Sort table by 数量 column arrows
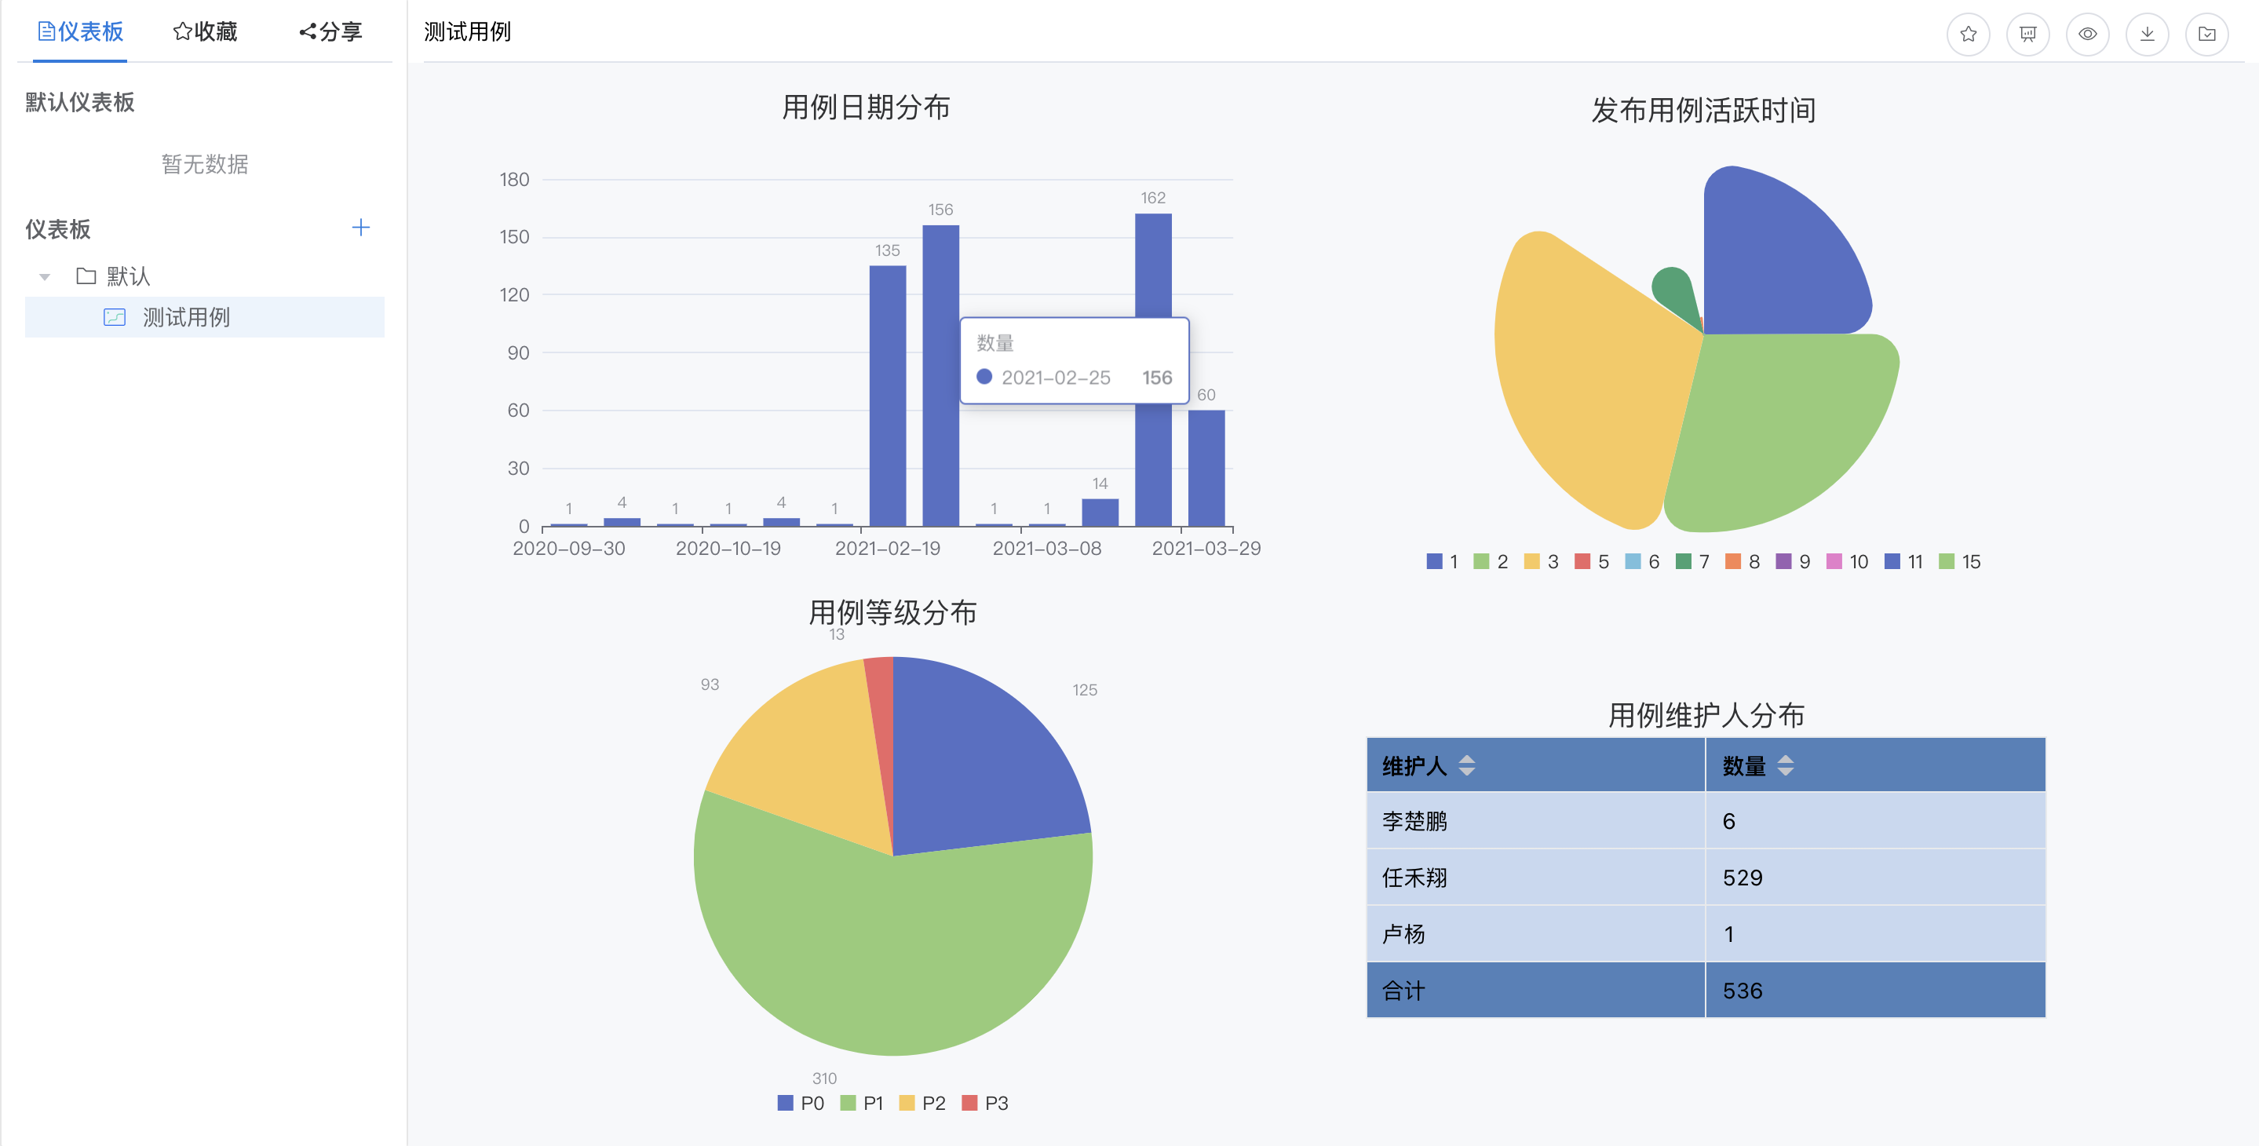The height and width of the screenshot is (1146, 2259). (x=1786, y=765)
